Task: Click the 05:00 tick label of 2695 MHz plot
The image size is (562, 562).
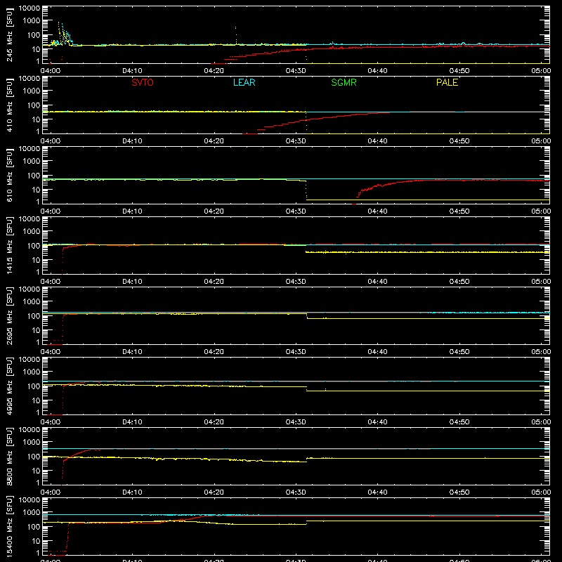Action: [x=541, y=352]
